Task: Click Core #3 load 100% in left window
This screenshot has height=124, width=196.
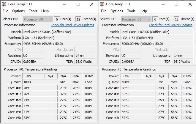Action: [x=89, y=106]
